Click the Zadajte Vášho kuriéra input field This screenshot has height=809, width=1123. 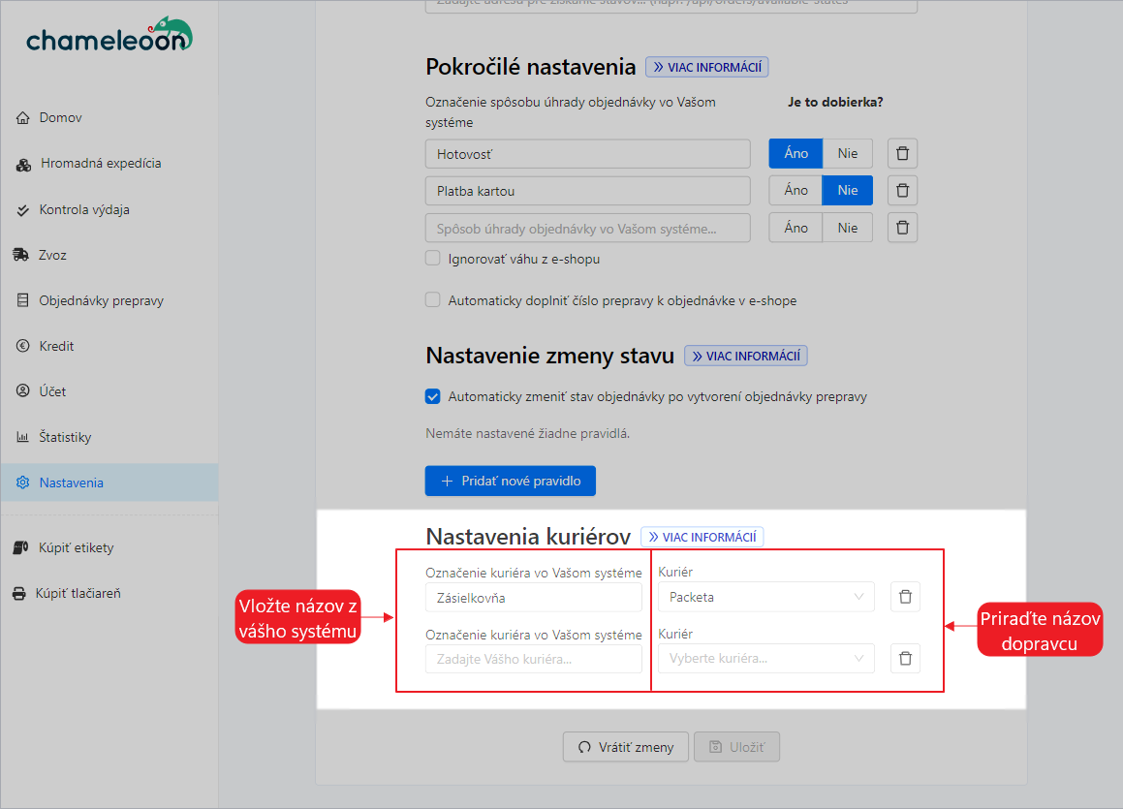[533, 659]
